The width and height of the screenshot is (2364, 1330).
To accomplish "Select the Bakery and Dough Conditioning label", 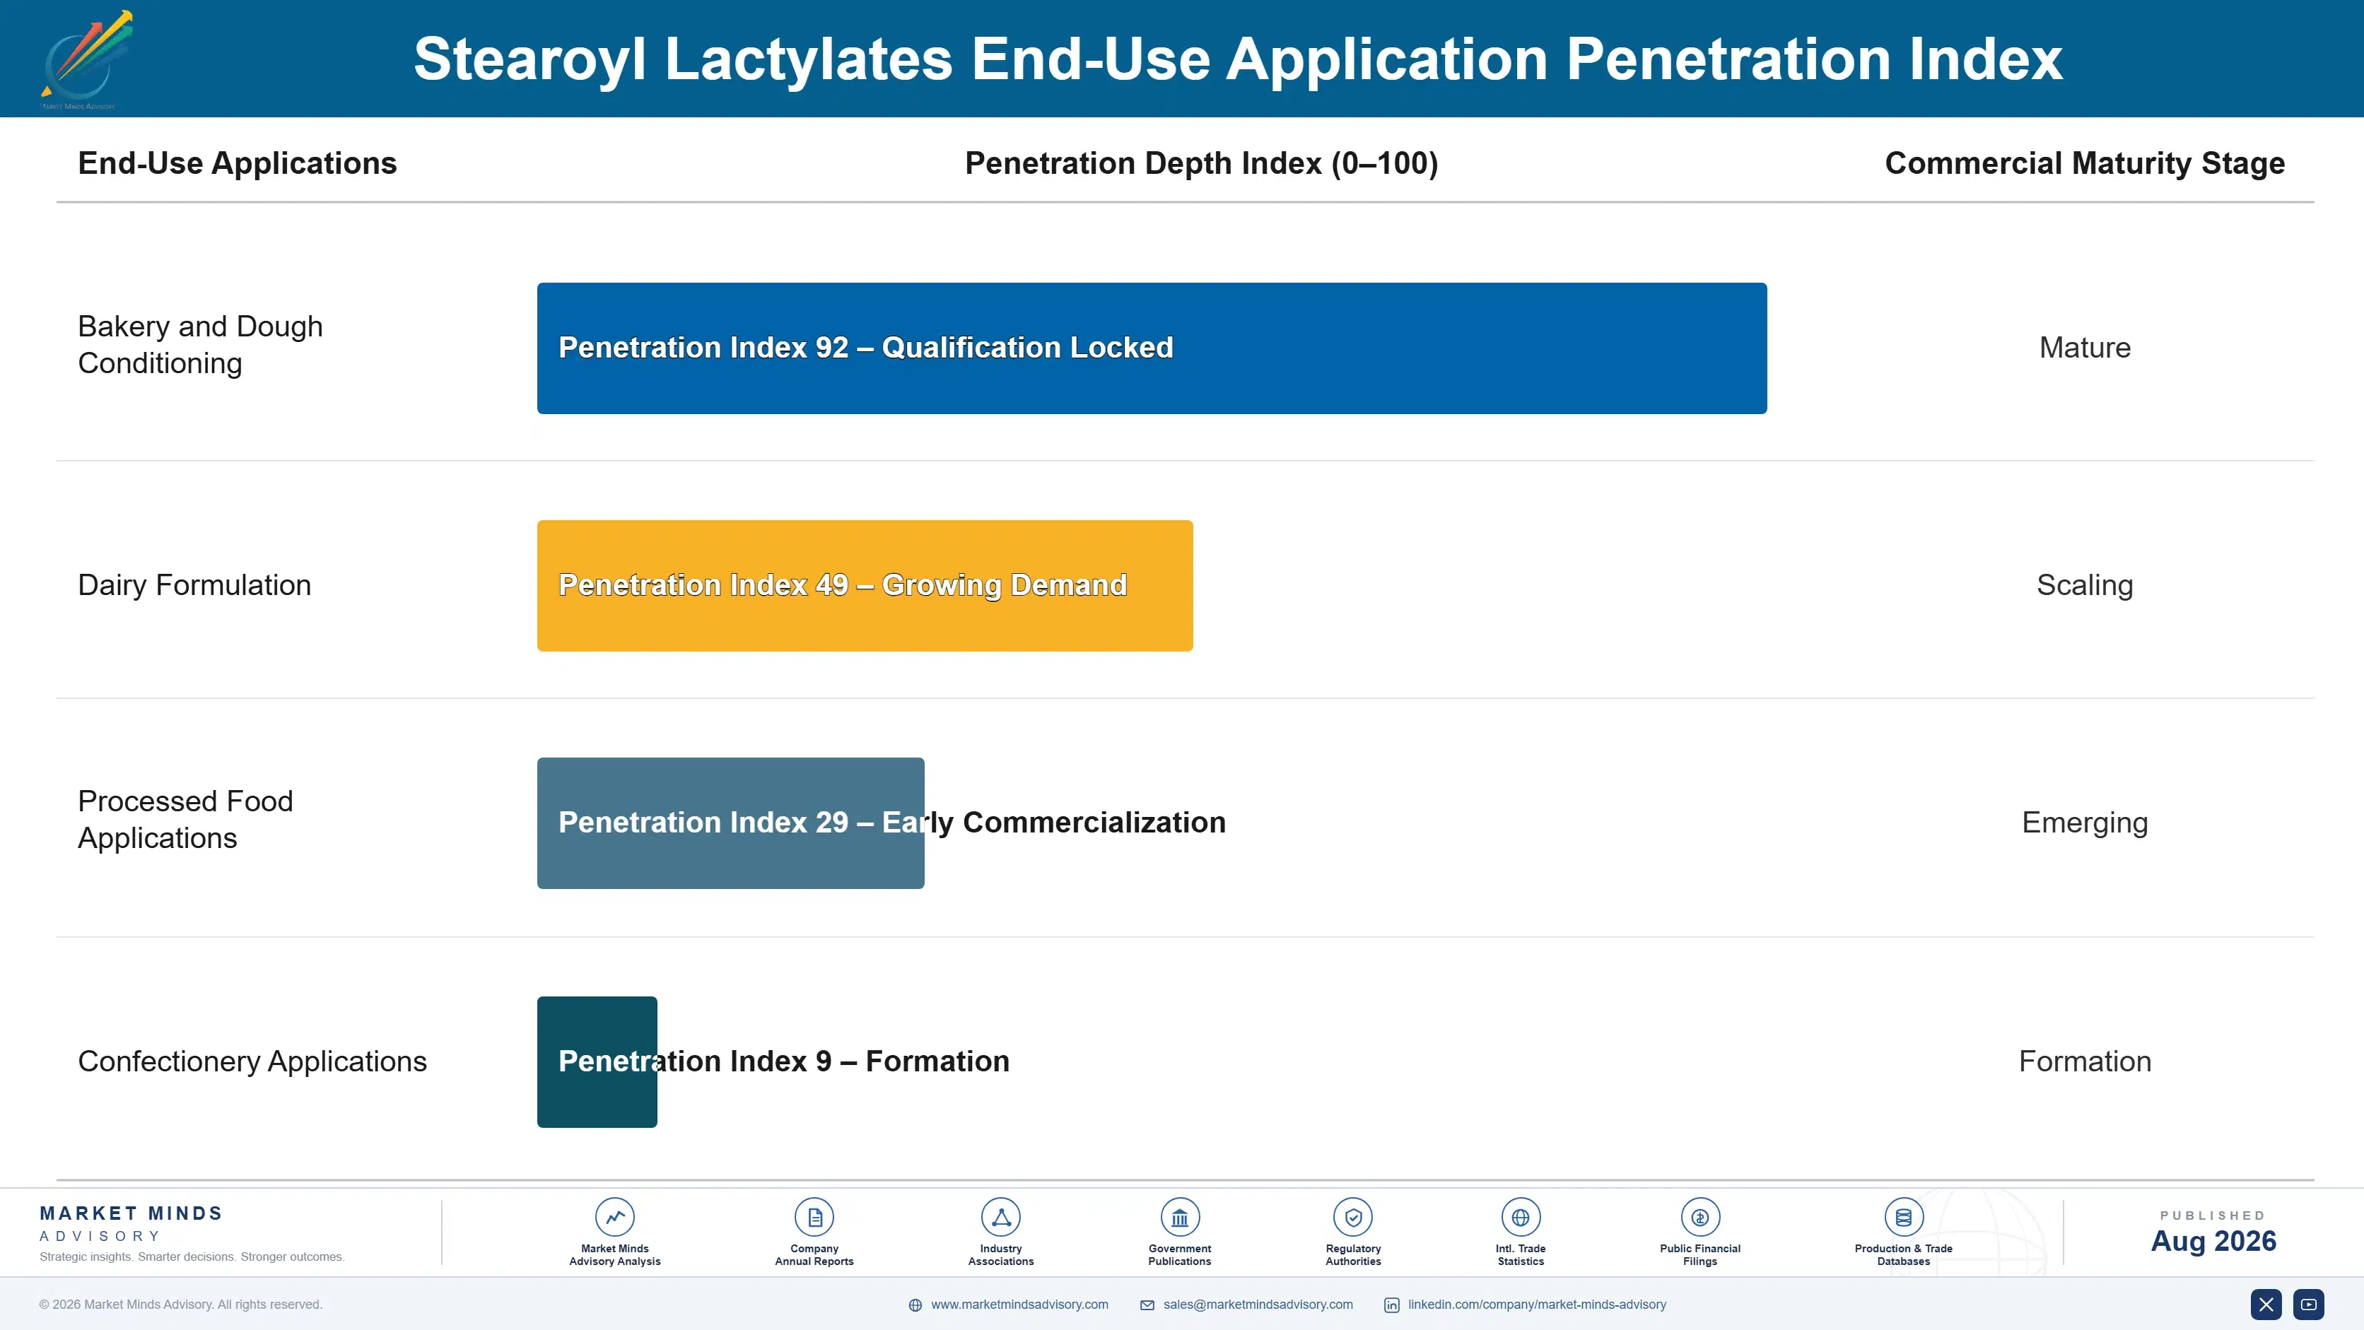I will pyautogui.click(x=200, y=345).
